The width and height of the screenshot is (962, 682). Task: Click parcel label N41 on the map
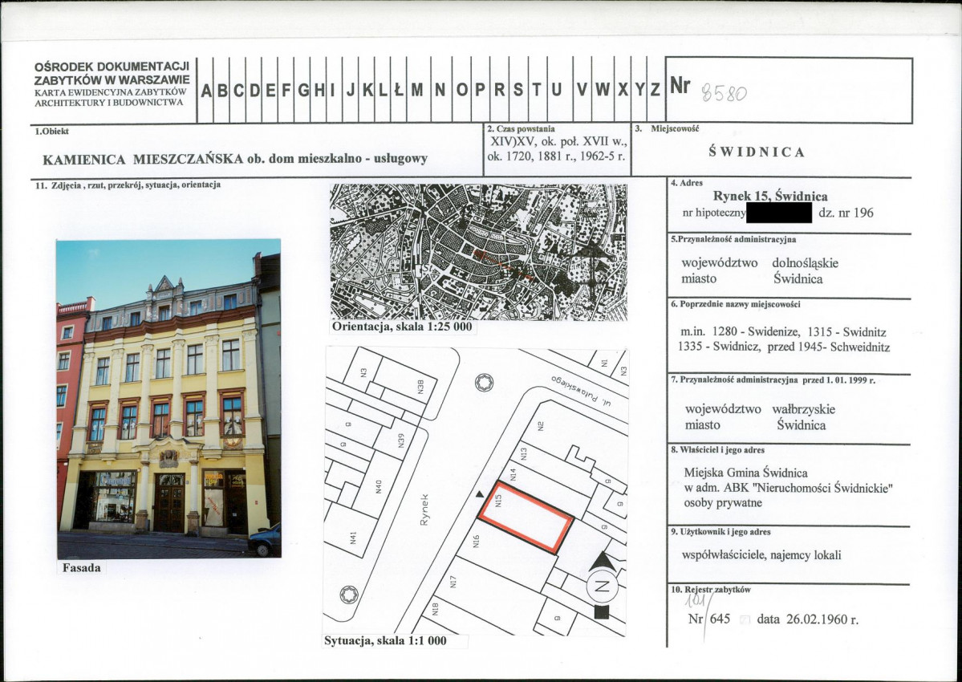click(352, 538)
